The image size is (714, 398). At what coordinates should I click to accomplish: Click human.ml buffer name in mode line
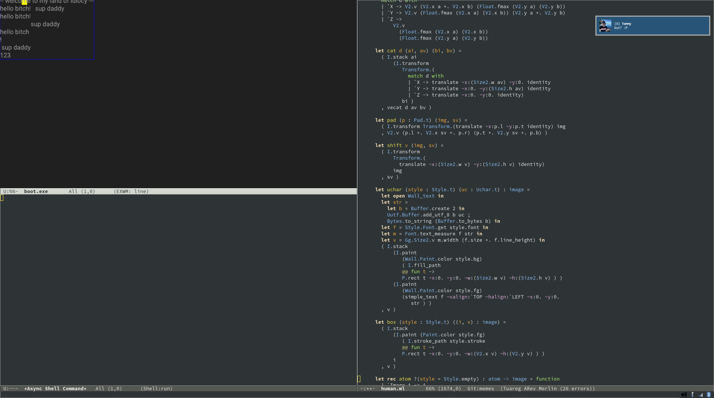click(393, 389)
